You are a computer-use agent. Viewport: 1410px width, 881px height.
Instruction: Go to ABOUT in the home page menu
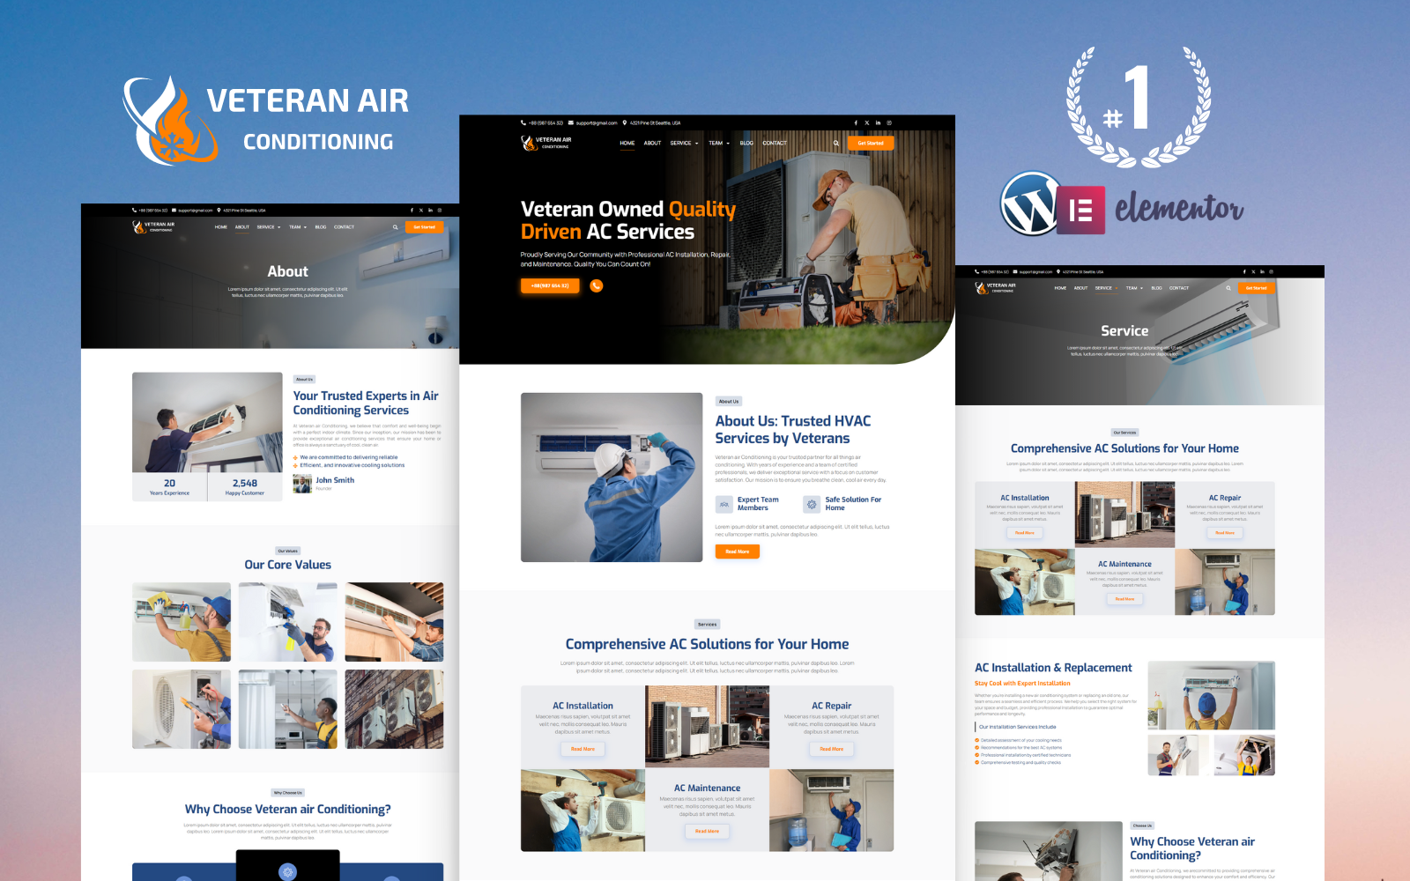pyautogui.click(x=652, y=143)
